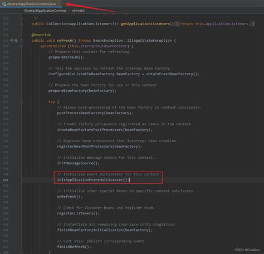The image size is (264, 254).
Task: Close the AbstractApplicationContext.java editor tab
Action: [x=59, y=4]
